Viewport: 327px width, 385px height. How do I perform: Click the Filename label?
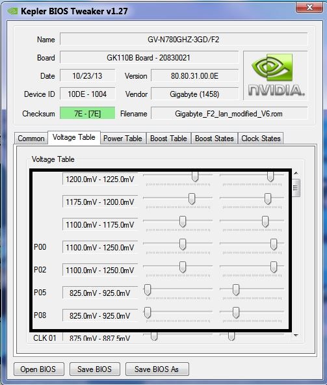tap(133, 114)
